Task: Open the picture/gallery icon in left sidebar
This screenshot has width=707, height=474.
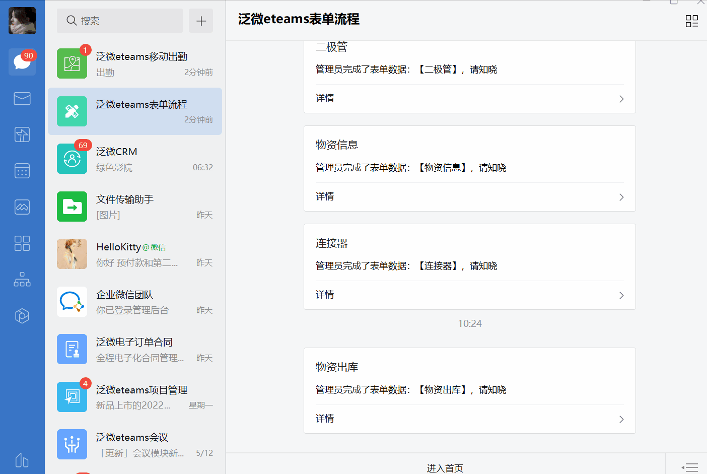Action: coord(22,207)
